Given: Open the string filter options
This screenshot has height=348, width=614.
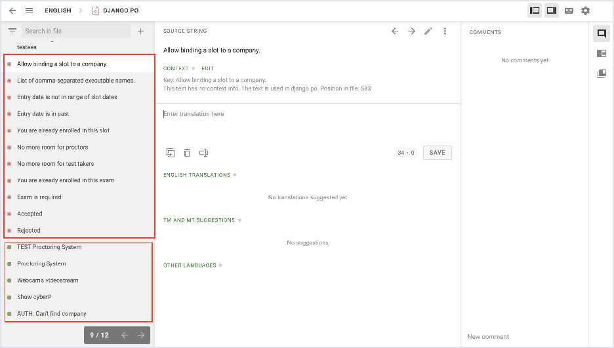Looking at the screenshot, I should [x=12, y=31].
